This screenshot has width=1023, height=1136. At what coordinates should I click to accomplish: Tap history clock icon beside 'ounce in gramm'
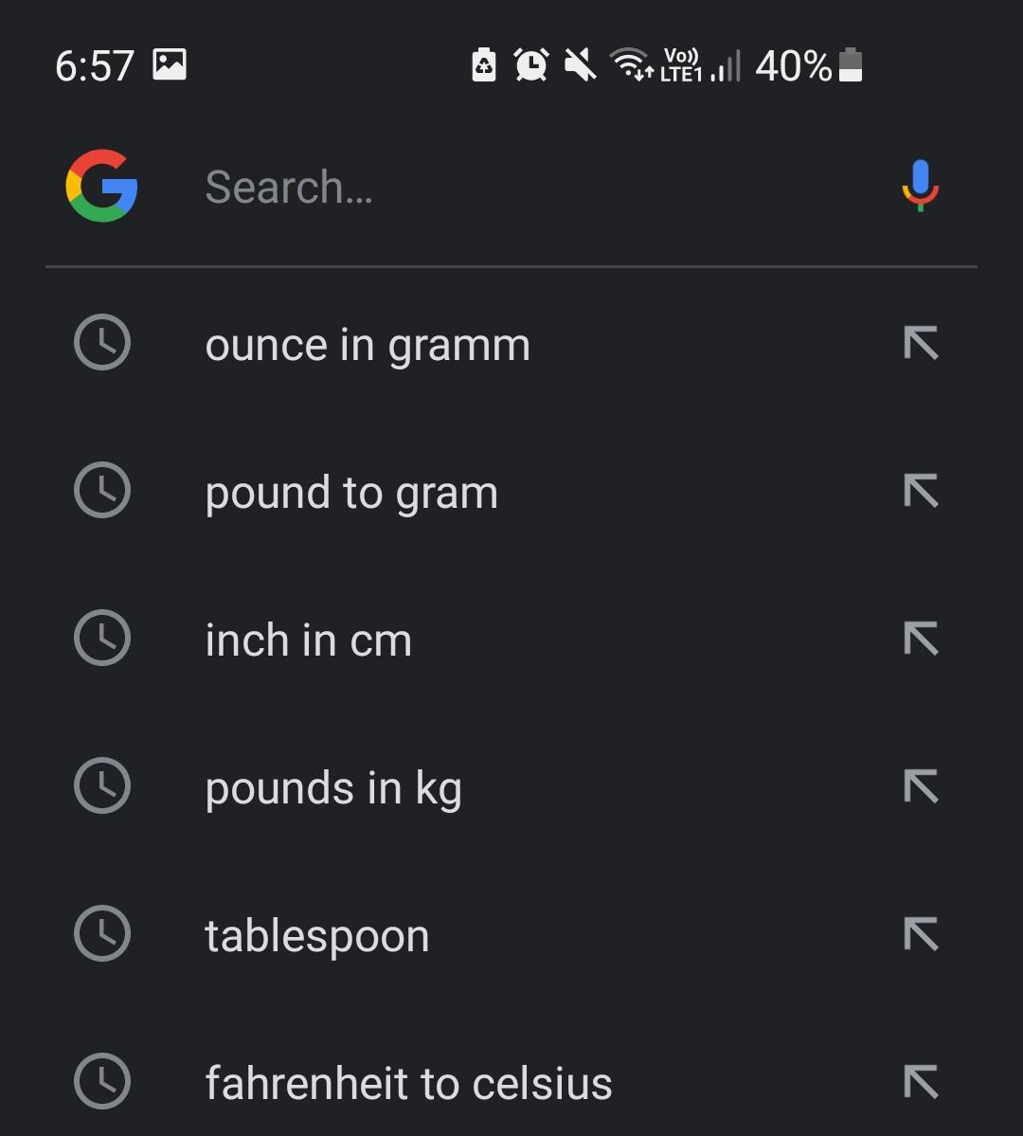101,343
